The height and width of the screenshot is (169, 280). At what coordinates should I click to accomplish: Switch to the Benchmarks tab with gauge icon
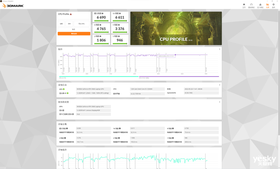coord(251,6)
